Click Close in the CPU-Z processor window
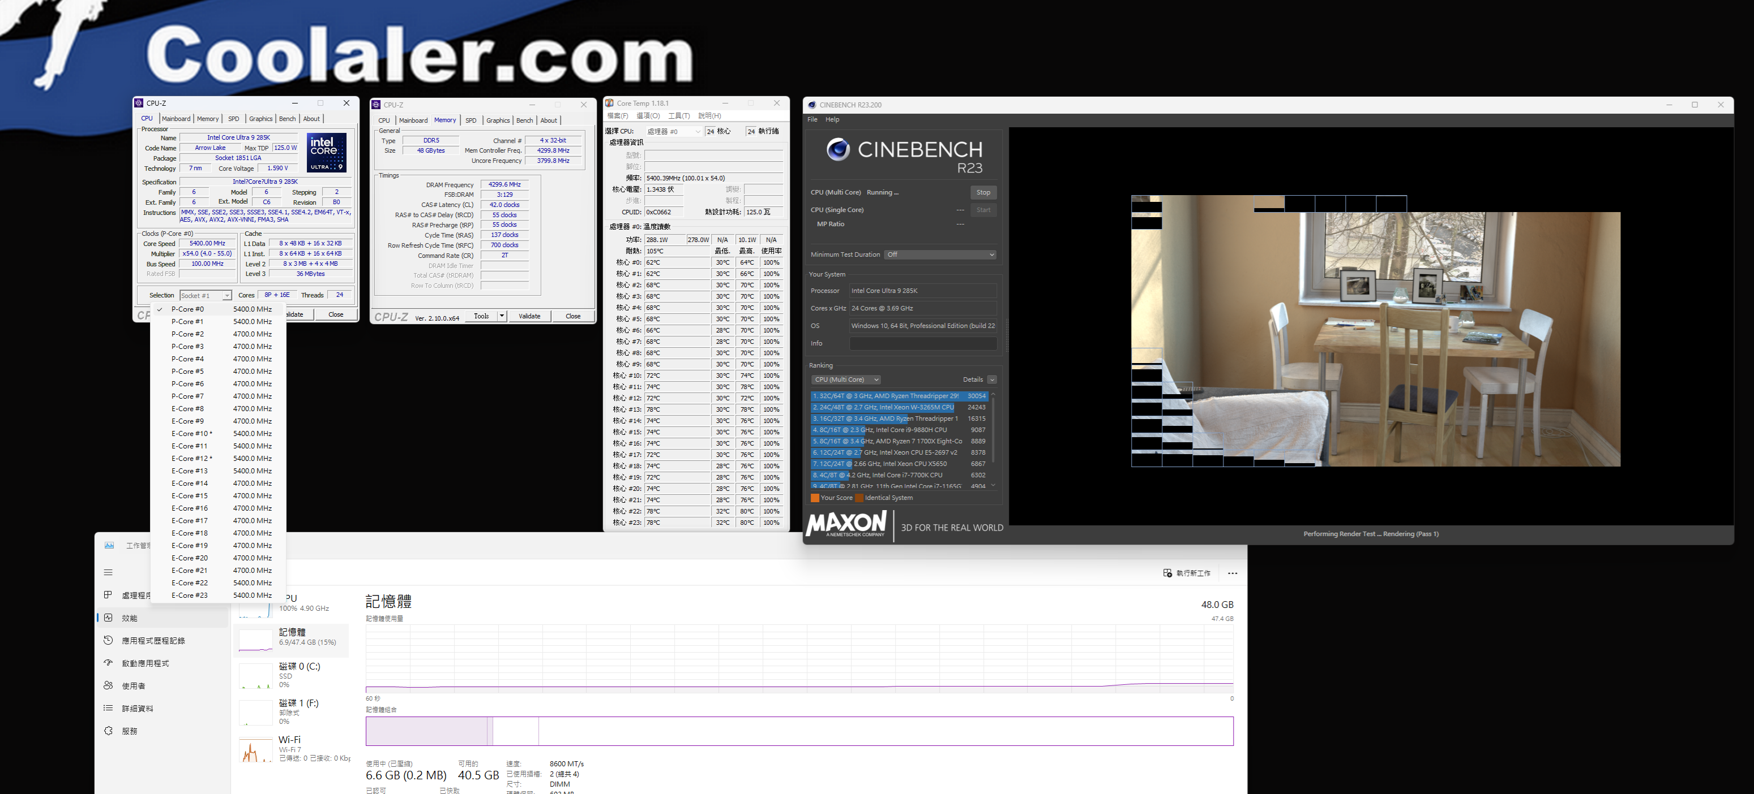 click(x=336, y=314)
